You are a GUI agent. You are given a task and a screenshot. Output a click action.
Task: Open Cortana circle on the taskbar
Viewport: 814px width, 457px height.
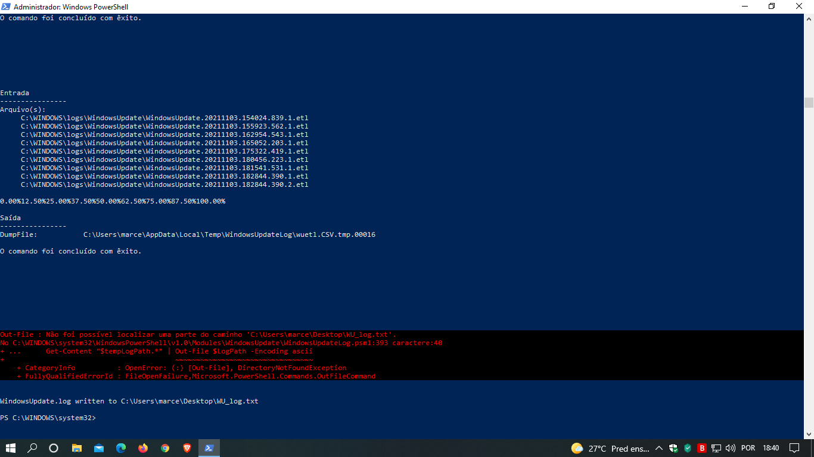pyautogui.click(x=54, y=448)
